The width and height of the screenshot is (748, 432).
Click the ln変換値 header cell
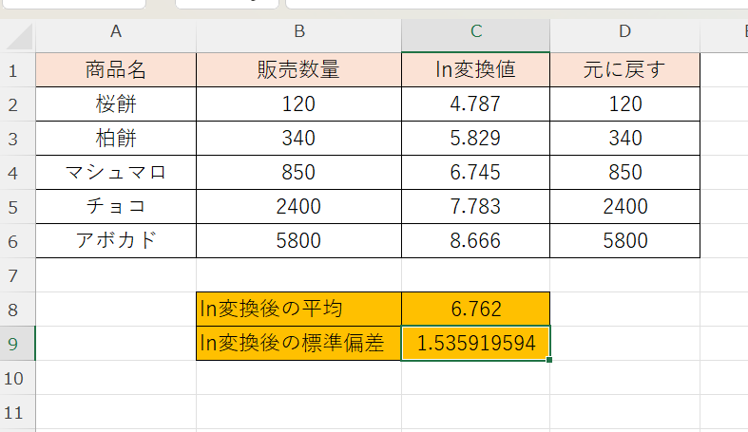[475, 70]
